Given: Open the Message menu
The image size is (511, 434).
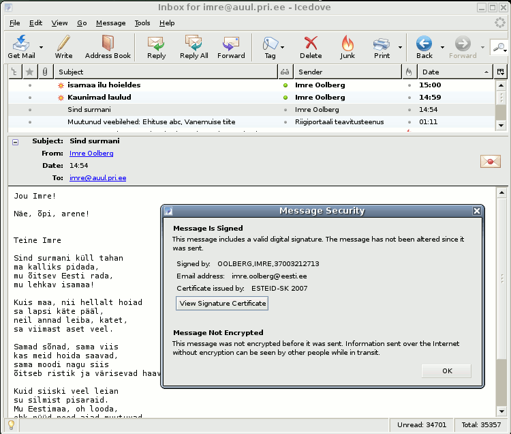Looking at the screenshot, I should pyautogui.click(x=111, y=23).
